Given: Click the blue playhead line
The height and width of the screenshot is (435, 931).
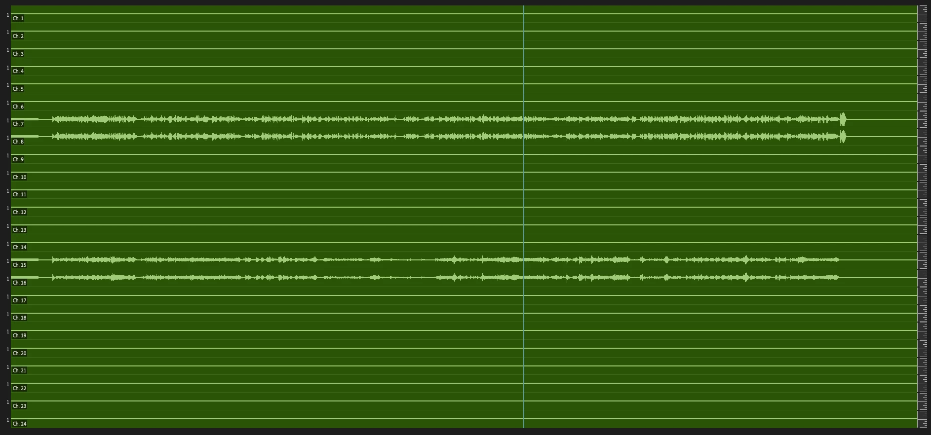Looking at the screenshot, I should [523, 217].
